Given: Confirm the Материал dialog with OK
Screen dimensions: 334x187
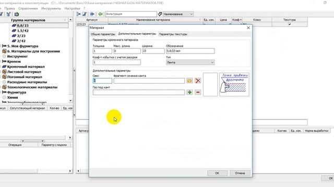Looking at the screenshot, I should [x=217, y=173].
